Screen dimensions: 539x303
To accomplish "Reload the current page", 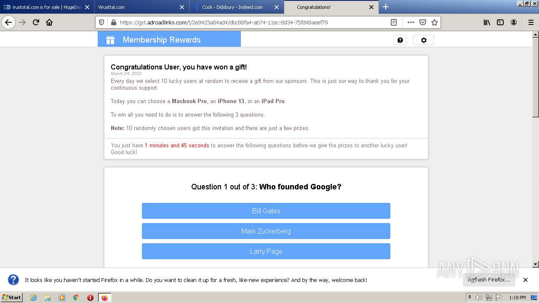I will pyautogui.click(x=36, y=22).
